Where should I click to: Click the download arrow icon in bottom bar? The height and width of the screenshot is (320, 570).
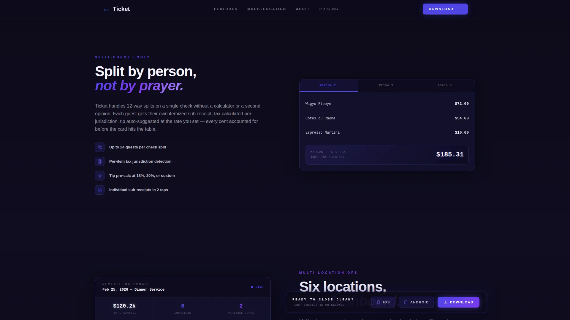tap(446, 302)
